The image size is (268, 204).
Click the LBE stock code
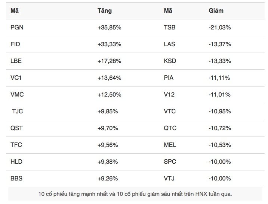coord(16,61)
